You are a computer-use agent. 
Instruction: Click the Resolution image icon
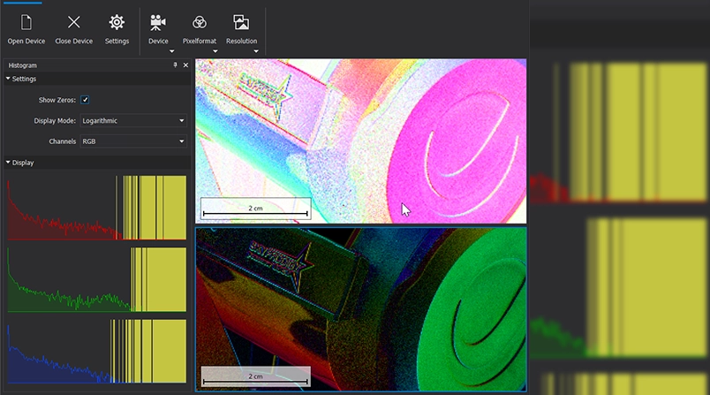coord(241,22)
